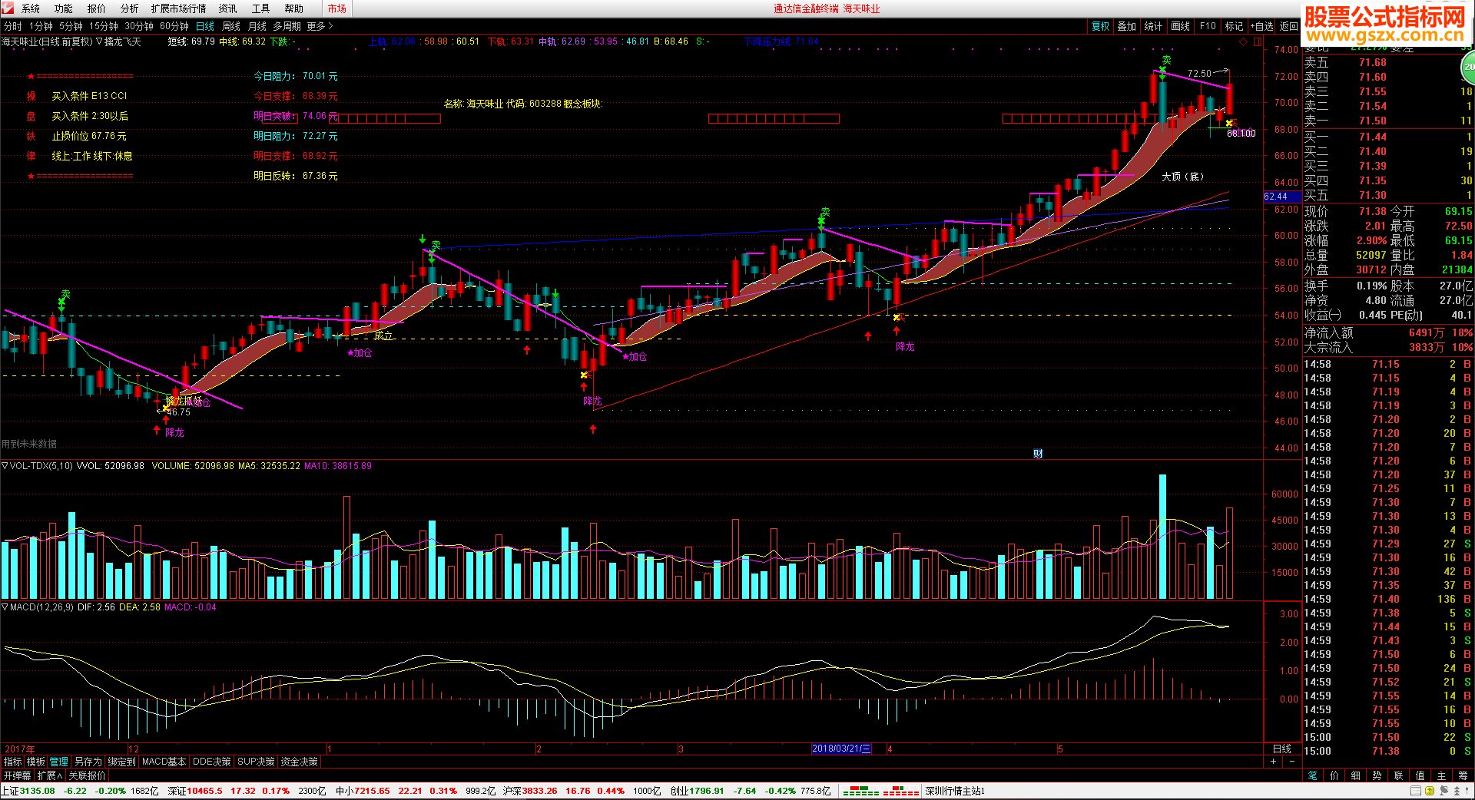Click the 卖一 71.50 order book row
The height and width of the screenshot is (800, 1475).
(1387, 121)
